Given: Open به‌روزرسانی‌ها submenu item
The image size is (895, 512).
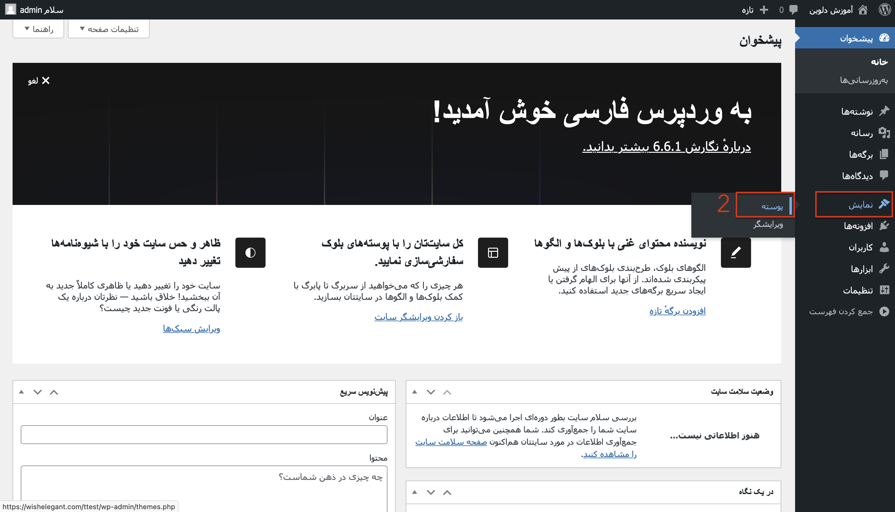Looking at the screenshot, I should click(x=864, y=80).
